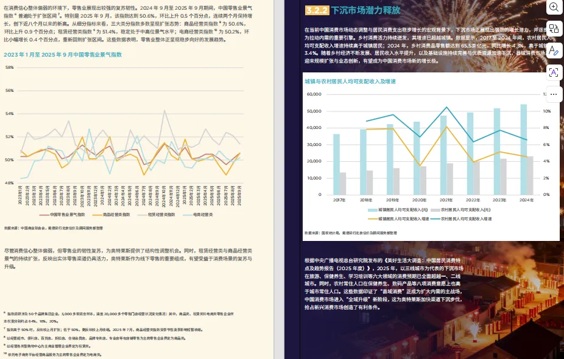Viewport: 564px width, 359px height.
Task: Click the 10% right-axis label
Action: pos(547,111)
